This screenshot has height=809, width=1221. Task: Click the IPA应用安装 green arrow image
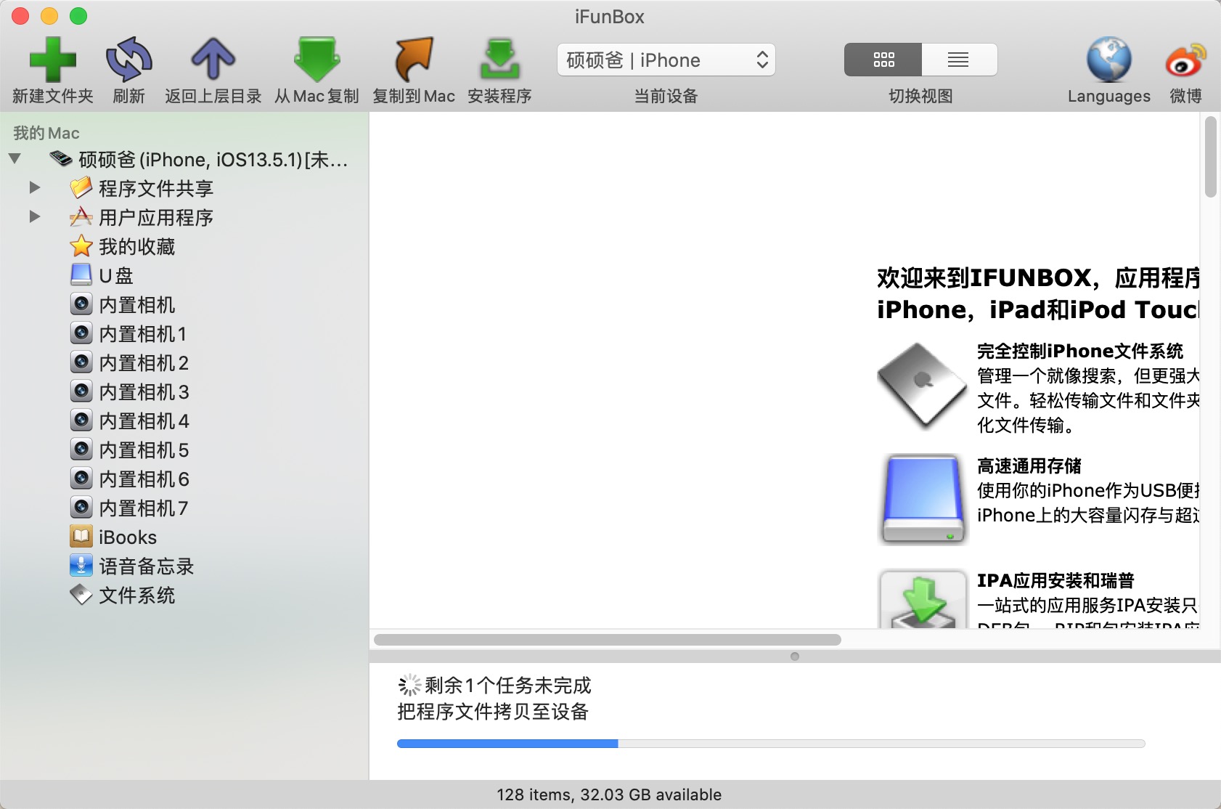point(923,598)
